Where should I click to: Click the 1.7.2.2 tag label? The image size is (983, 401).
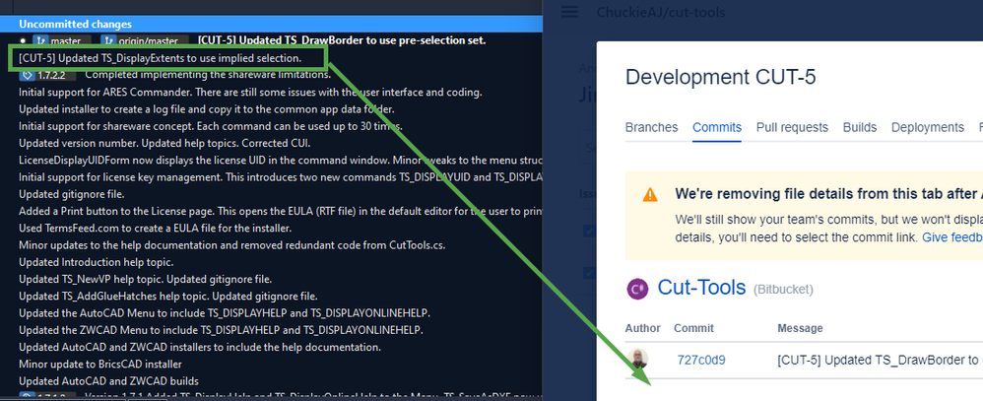(x=47, y=75)
